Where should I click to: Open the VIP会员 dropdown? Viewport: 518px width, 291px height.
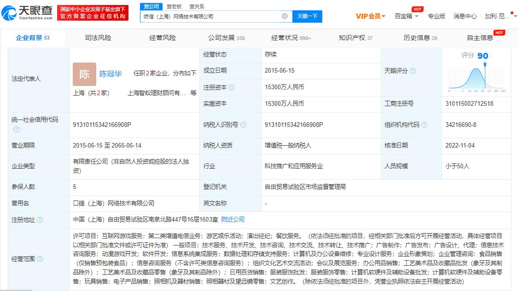pos(370,16)
